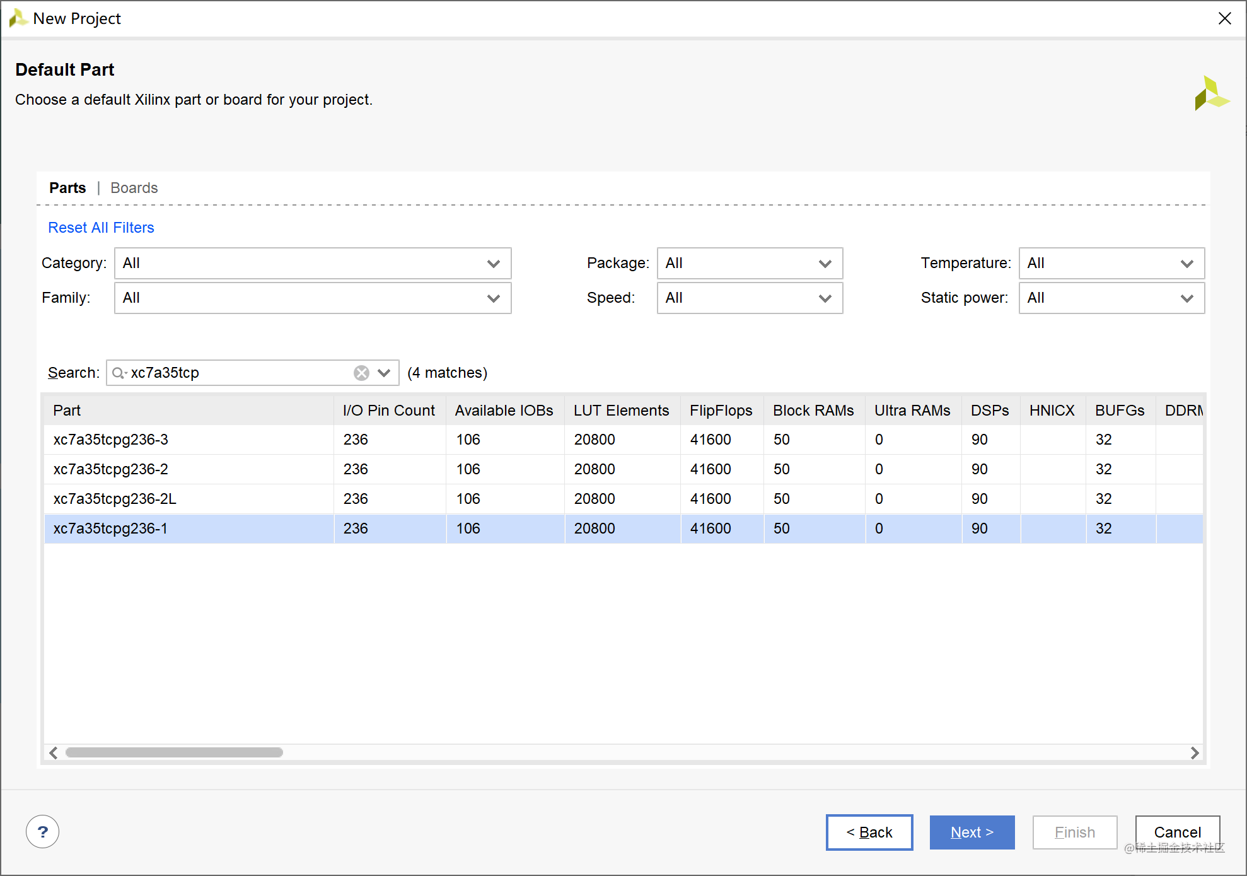Close the New Project dialog
The image size is (1247, 876).
1224,18
